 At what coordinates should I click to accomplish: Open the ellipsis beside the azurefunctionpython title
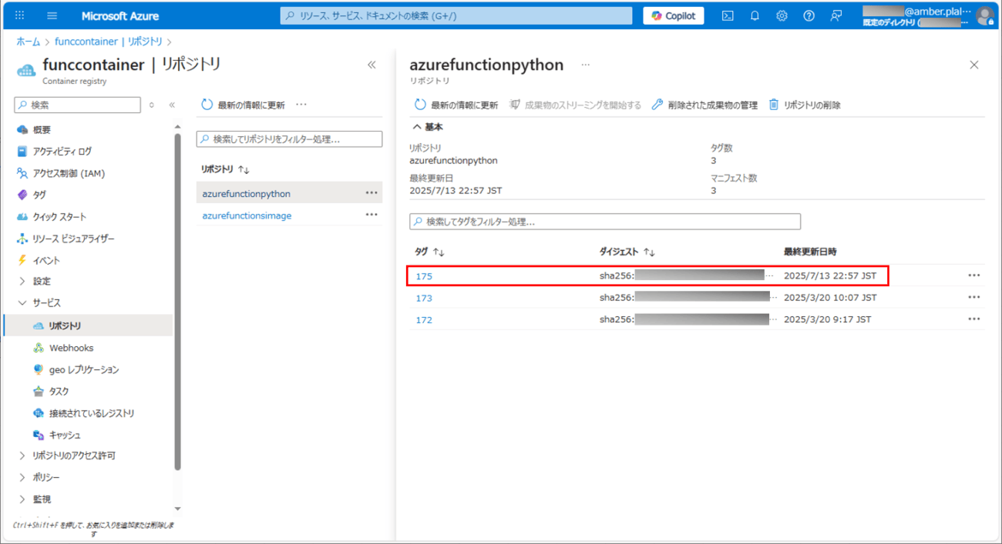585,65
